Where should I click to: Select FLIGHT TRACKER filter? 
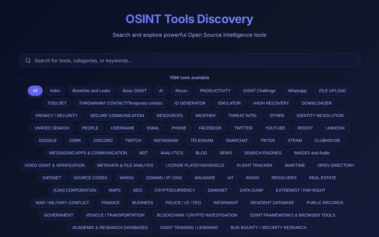[x=255, y=165]
